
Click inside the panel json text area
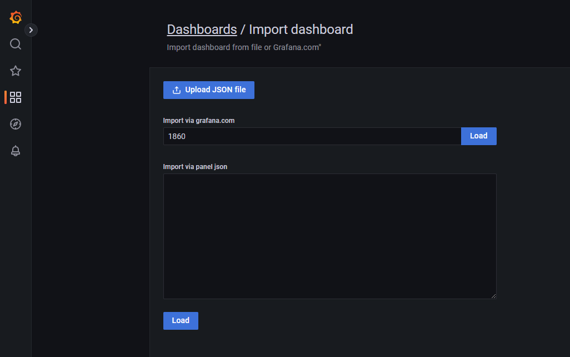(x=329, y=236)
